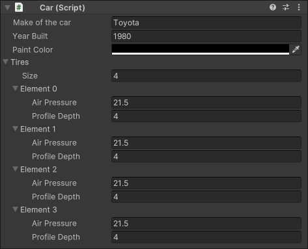Edit the Tires Size field
This screenshot has height=249, width=308.
pos(206,76)
